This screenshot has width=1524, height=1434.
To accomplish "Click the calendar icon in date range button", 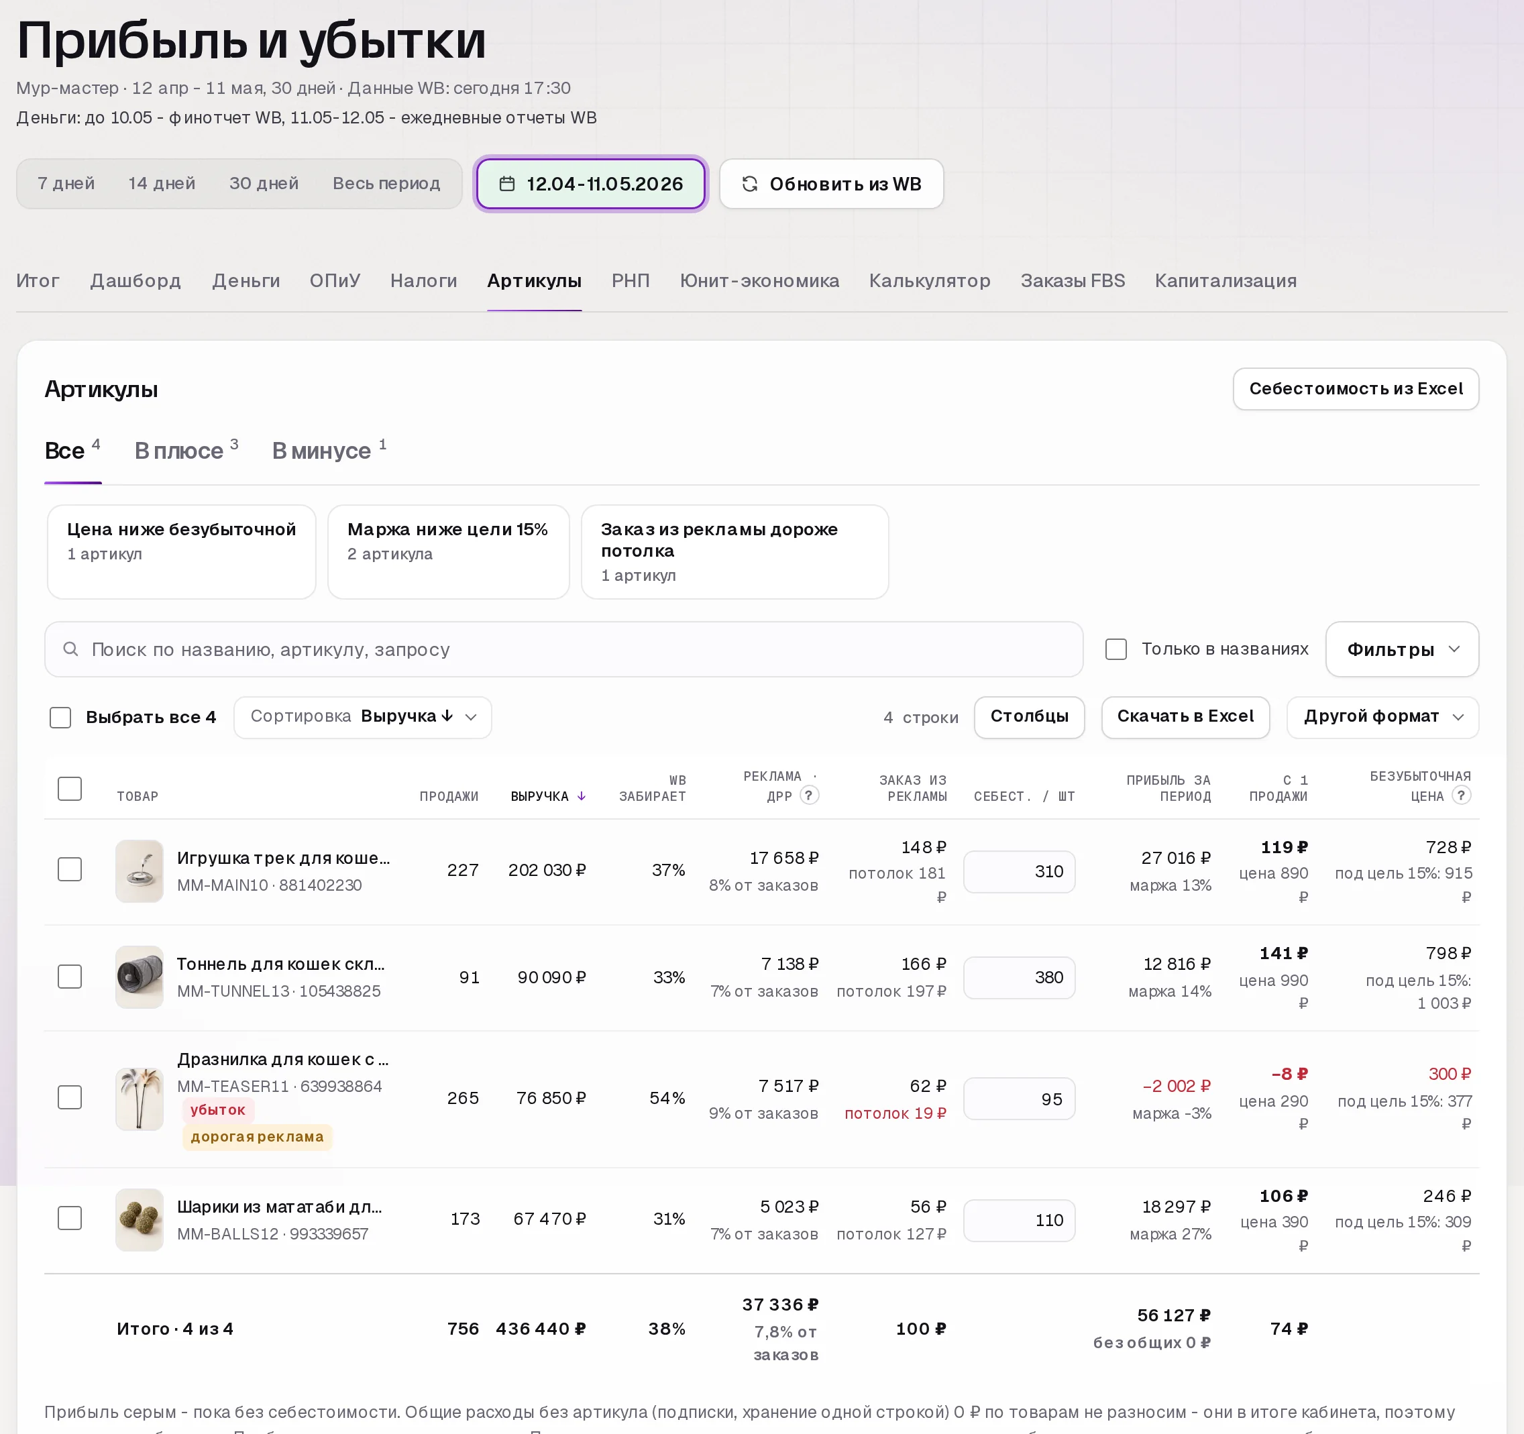I will point(506,184).
